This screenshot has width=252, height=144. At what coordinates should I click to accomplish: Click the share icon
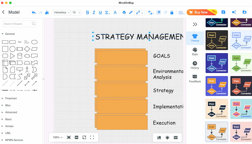[234, 12]
